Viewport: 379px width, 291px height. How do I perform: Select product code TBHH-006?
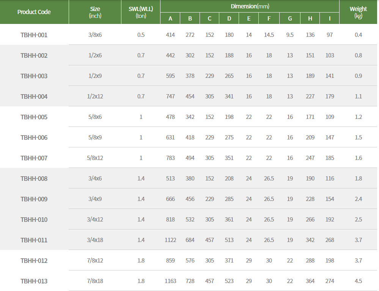[x=34, y=138]
